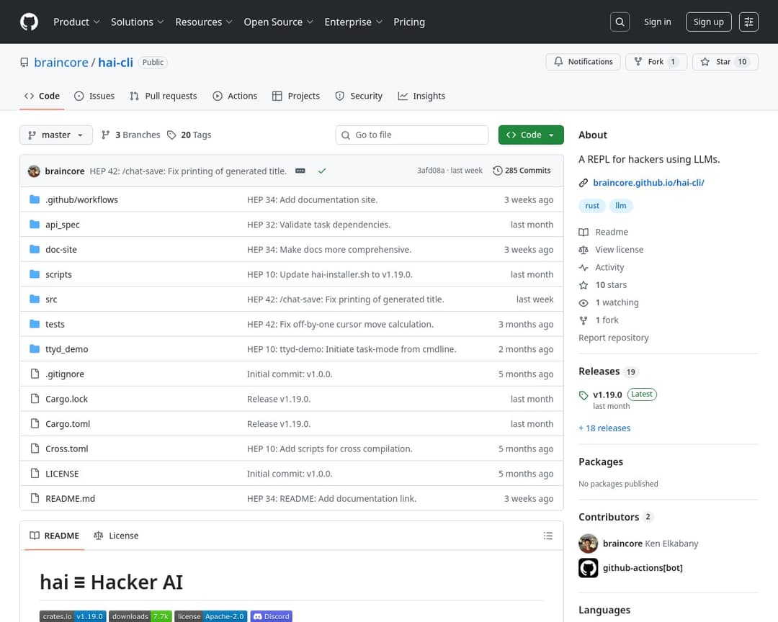Click the green checkmark commit status icon
The height and width of the screenshot is (622, 778).
point(322,171)
